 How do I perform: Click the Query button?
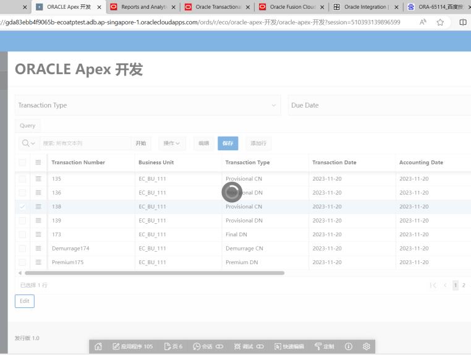[27, 126]
